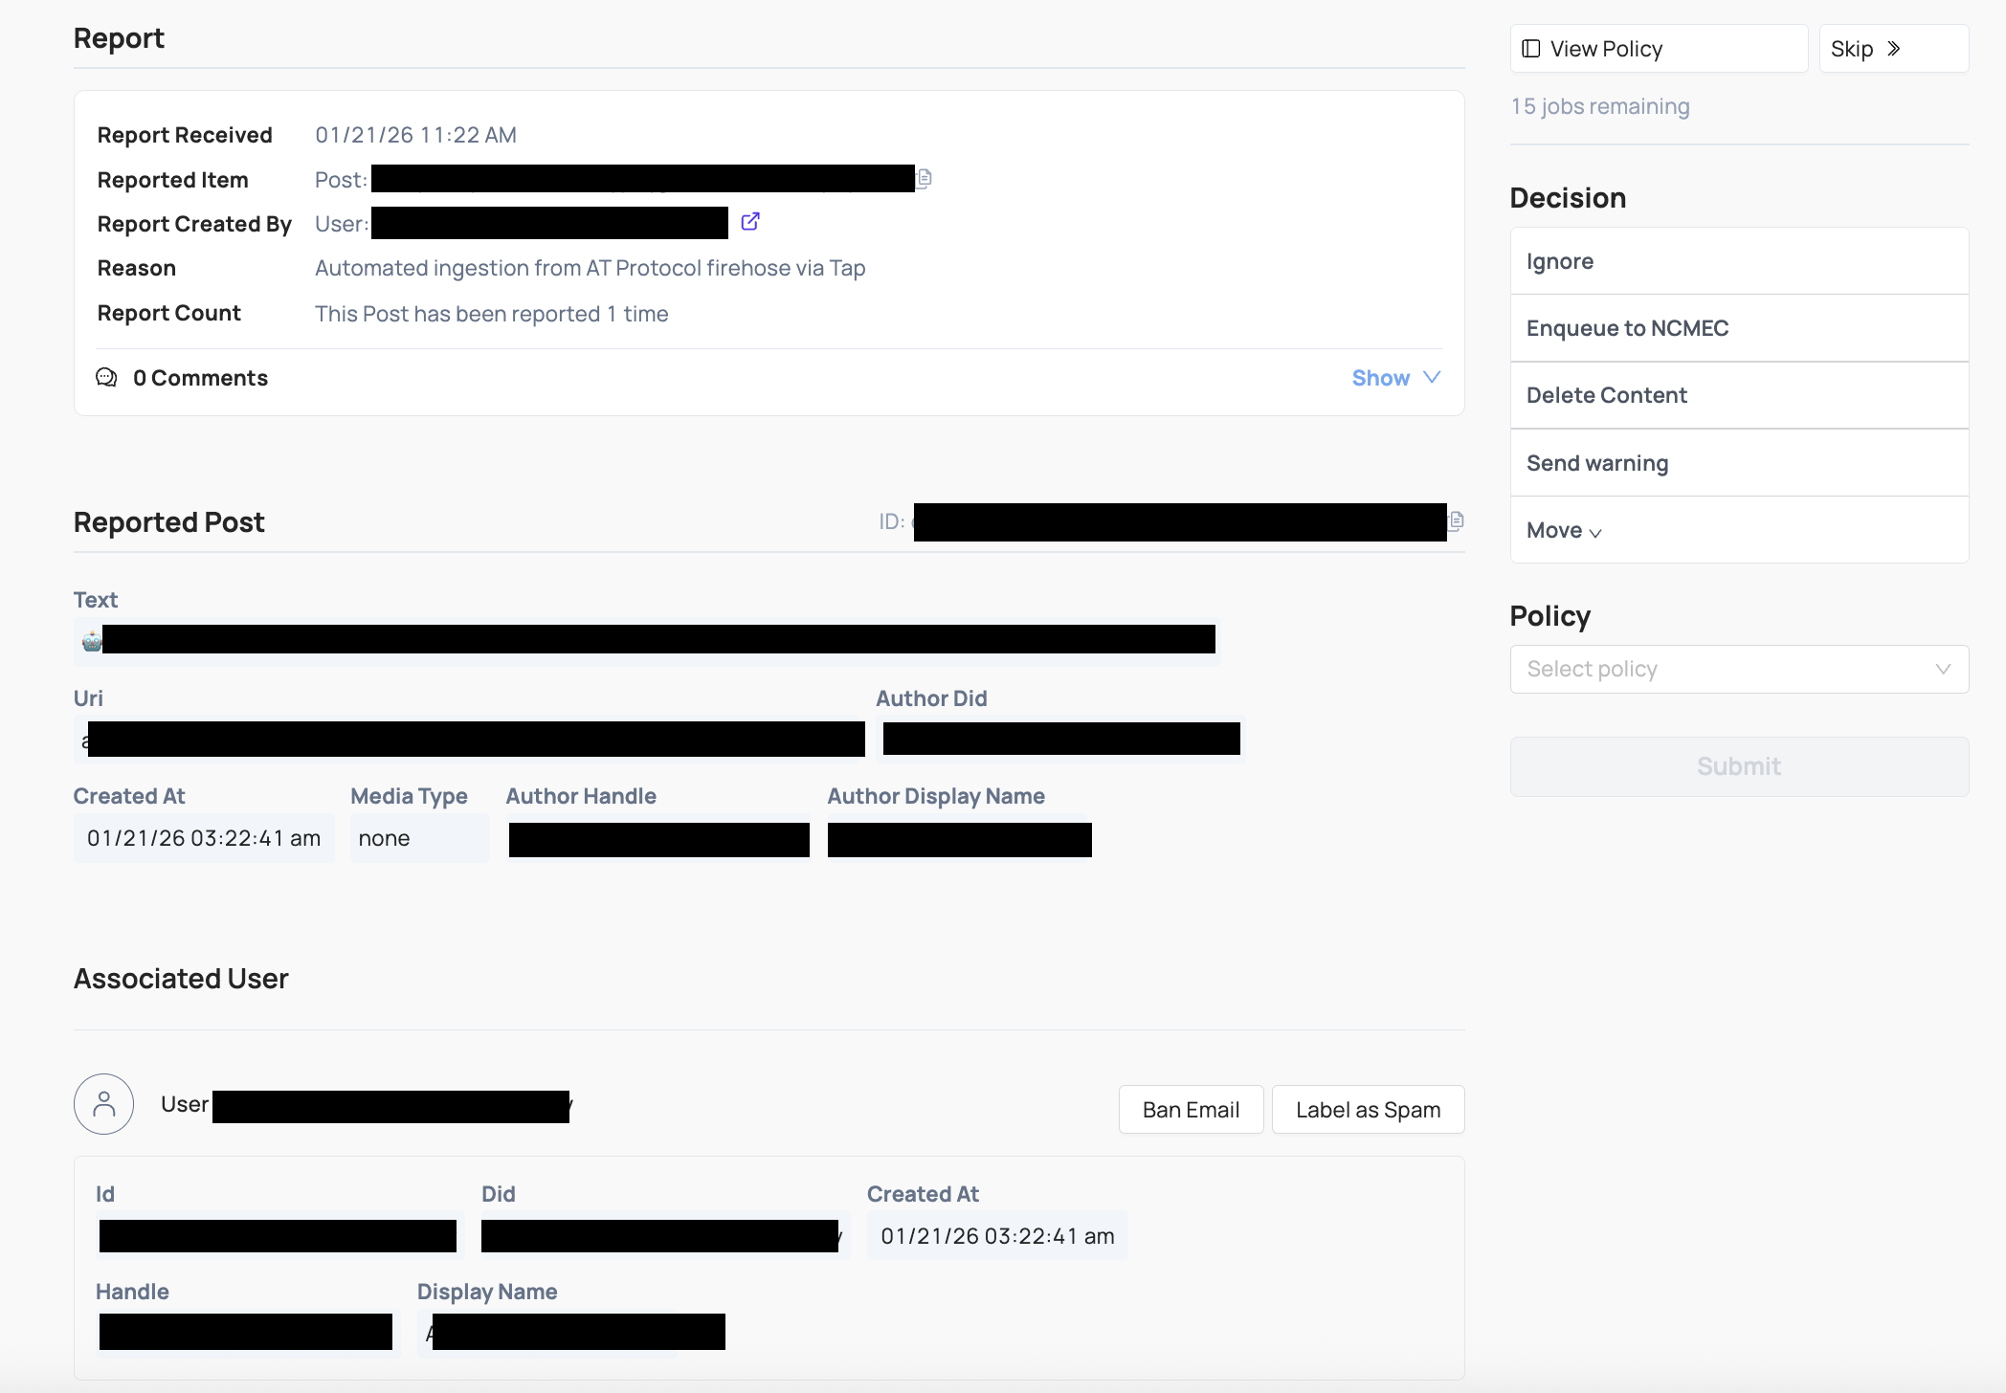
Task: Click the emoji at start of post text
Action: (91, 639)
